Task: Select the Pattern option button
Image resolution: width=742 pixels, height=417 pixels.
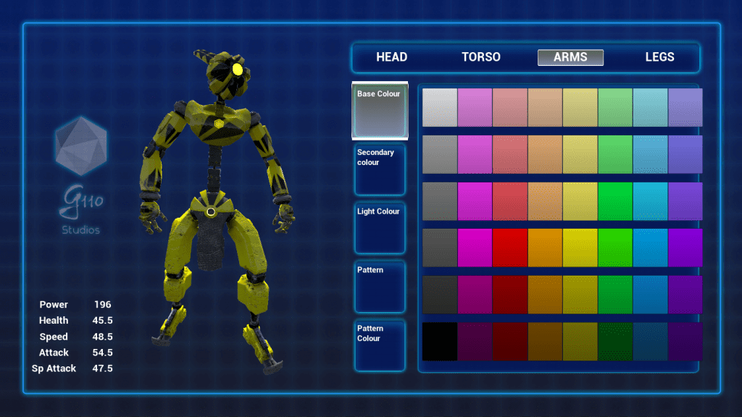Action: (x=380, y=287)
